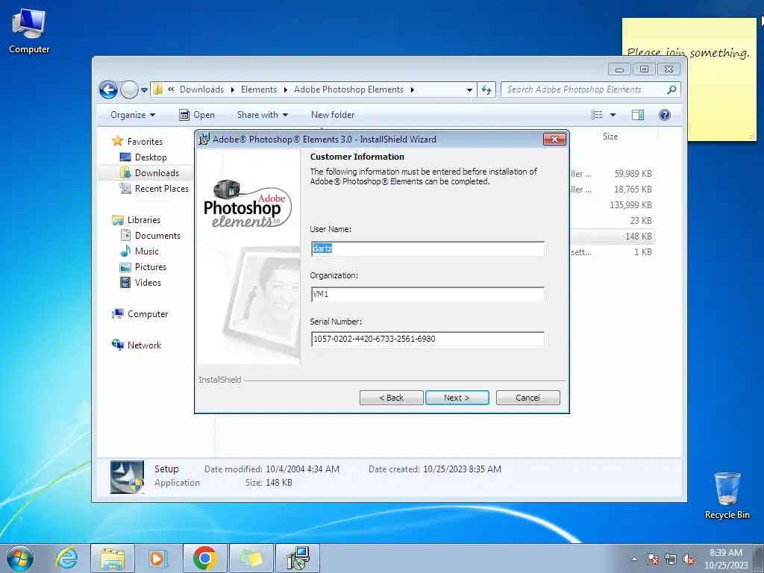Open the Organize menu
764x573 pixels.
click(x=133, y=115)
